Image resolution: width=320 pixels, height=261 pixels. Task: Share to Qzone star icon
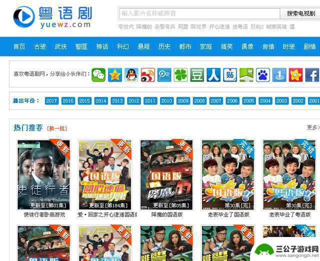[115, 75]
